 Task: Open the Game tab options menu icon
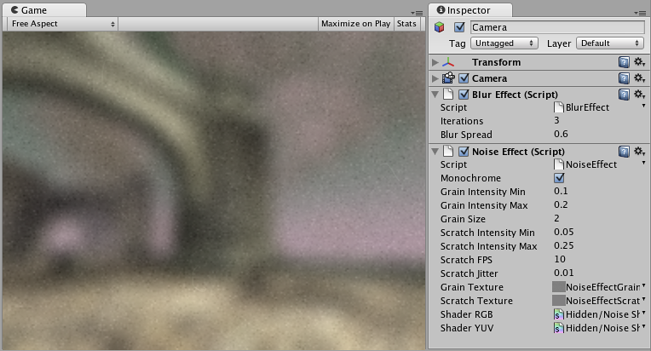pos(417,13)
